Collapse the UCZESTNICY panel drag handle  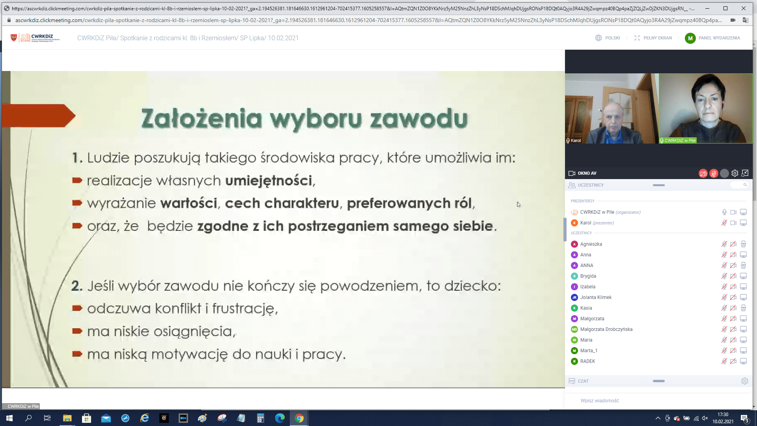coord(658,185)
